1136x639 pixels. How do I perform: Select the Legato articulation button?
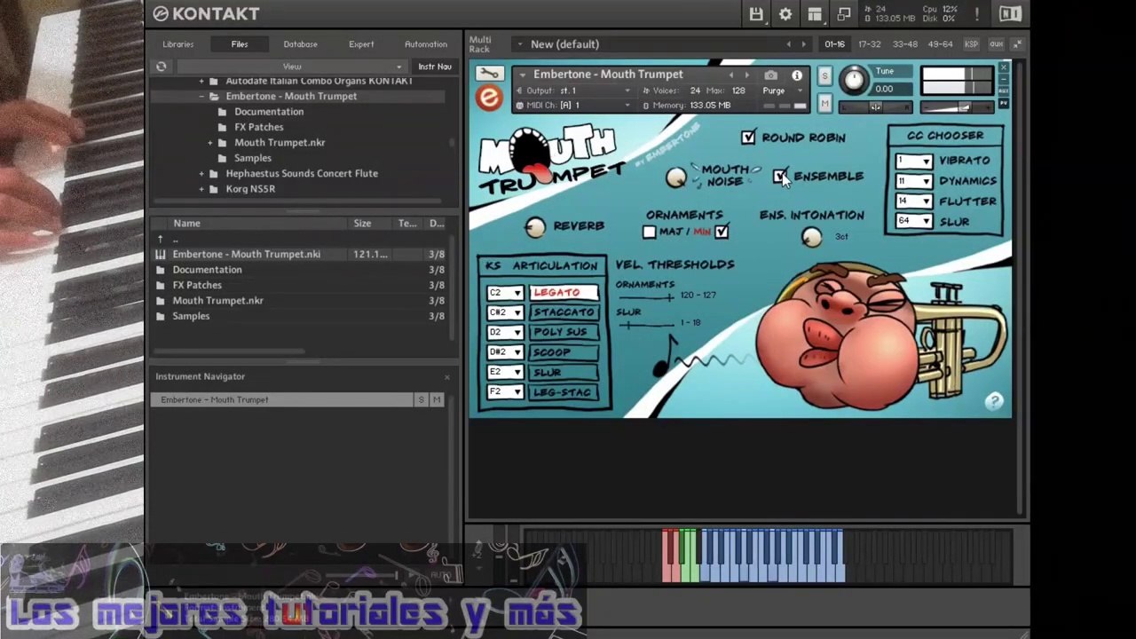coord(564,293)
